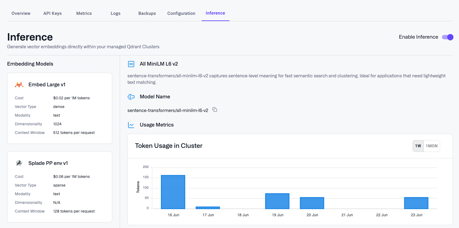459x228 pixels.
Task: Select the 1W time range option
Action: [418, 146]
